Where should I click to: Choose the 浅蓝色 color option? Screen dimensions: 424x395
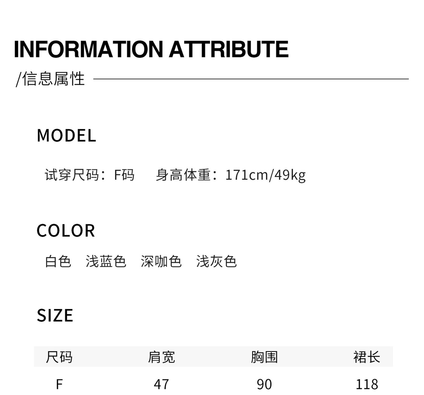coord(106,261)
